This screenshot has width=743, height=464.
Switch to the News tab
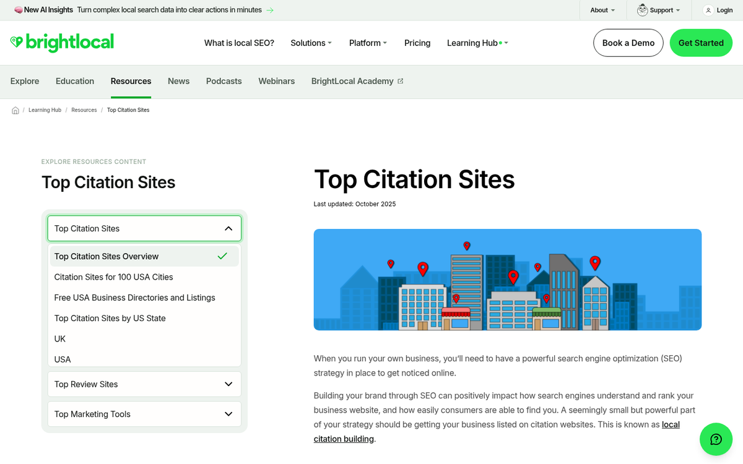coord(178,80)
